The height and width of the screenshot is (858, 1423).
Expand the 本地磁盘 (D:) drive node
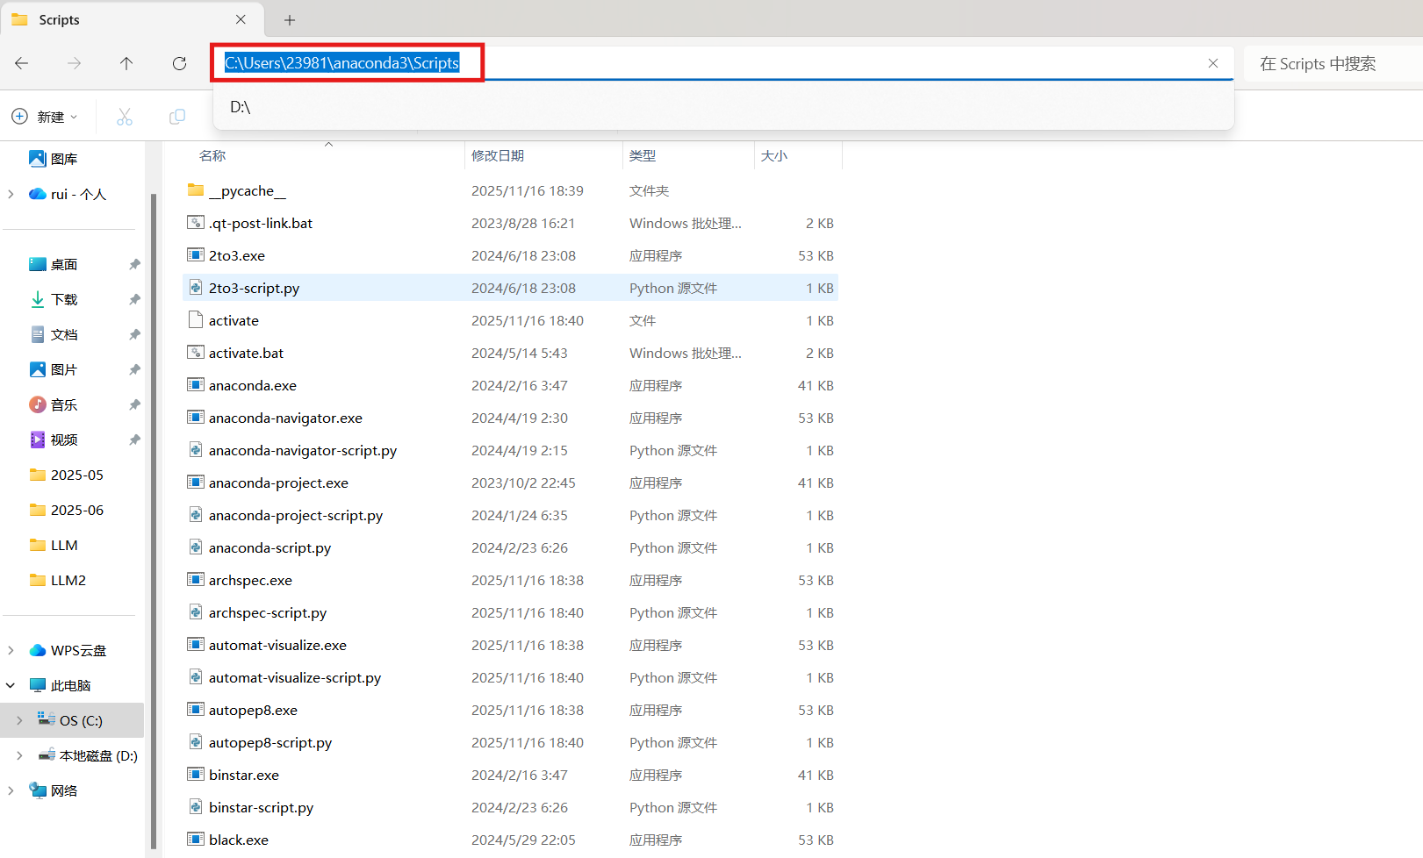coord(19,755)
